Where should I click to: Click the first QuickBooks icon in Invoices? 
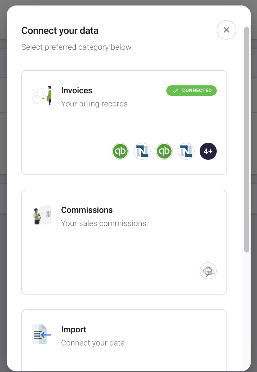pos(120,151)
